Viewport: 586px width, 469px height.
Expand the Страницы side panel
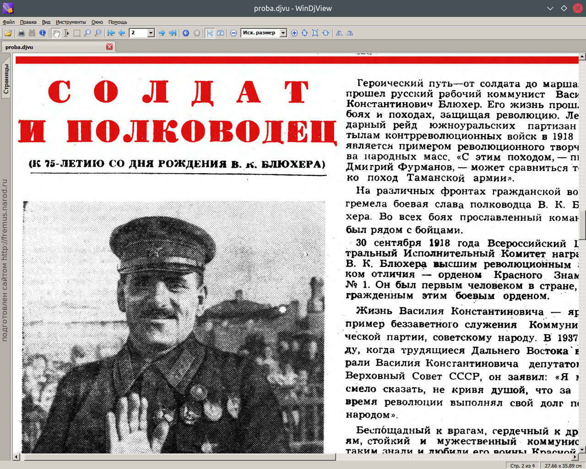click(x=6, y=79)
